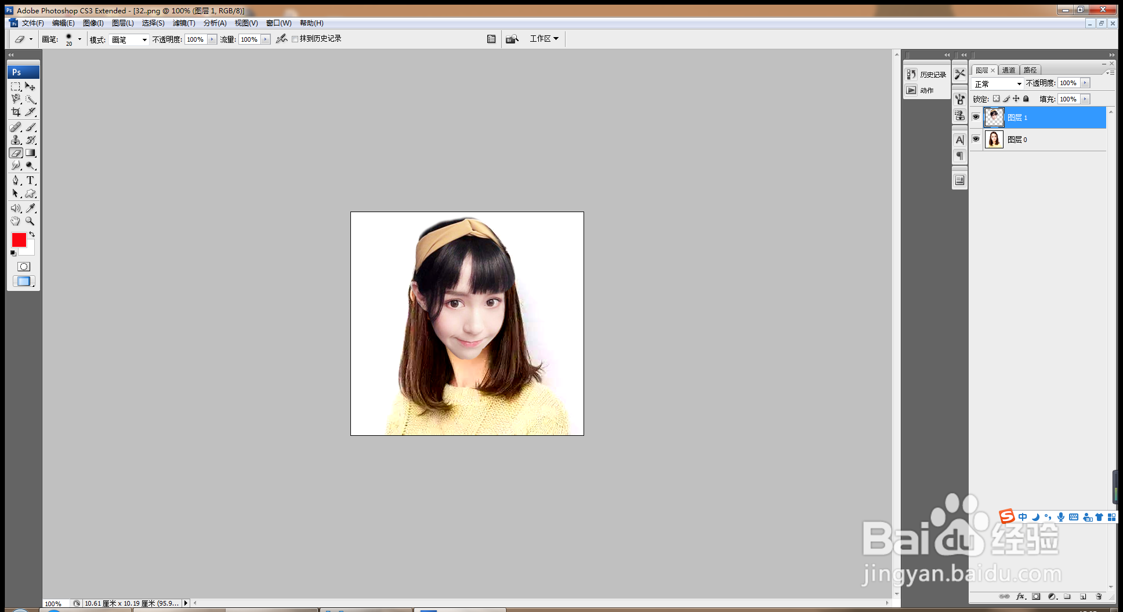Select the Slice tool
The height and width of the screenshot is (612, 1123).
[x=31, y=112]
